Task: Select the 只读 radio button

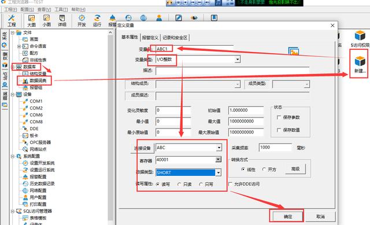Action: click(179, 184)
